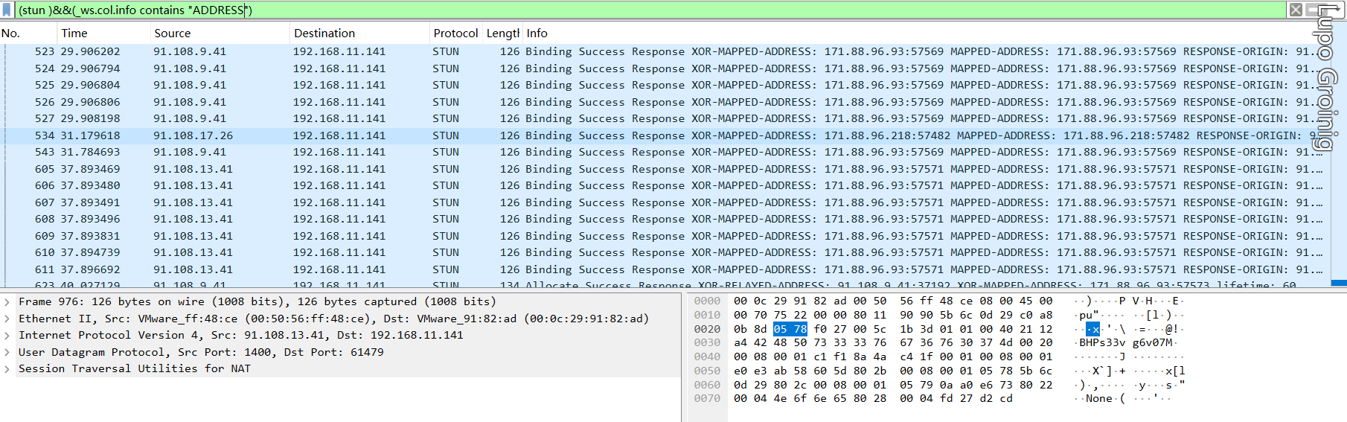Select packet 609 at time 37.893831
The width and height of the screenshot is (1347, 422).
(x=666, y=236)
